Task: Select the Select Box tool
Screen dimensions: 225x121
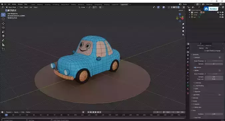Action: tap(3, 15)
